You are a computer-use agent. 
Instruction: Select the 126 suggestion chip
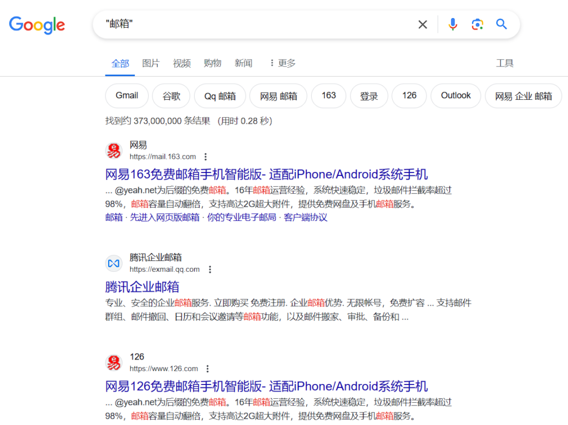(x=409, y=95)
